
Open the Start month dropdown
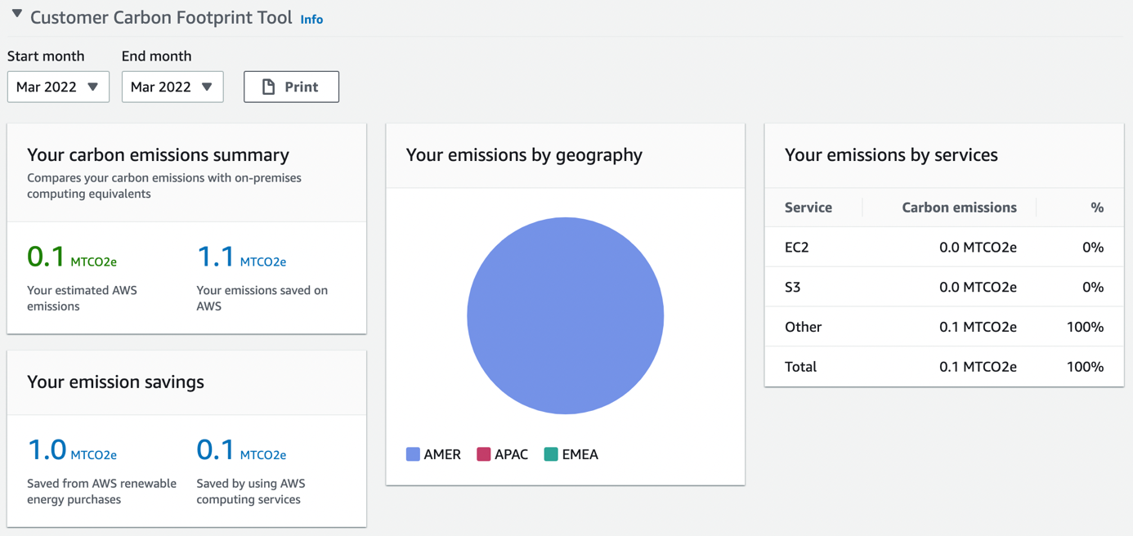pos(58,86)
